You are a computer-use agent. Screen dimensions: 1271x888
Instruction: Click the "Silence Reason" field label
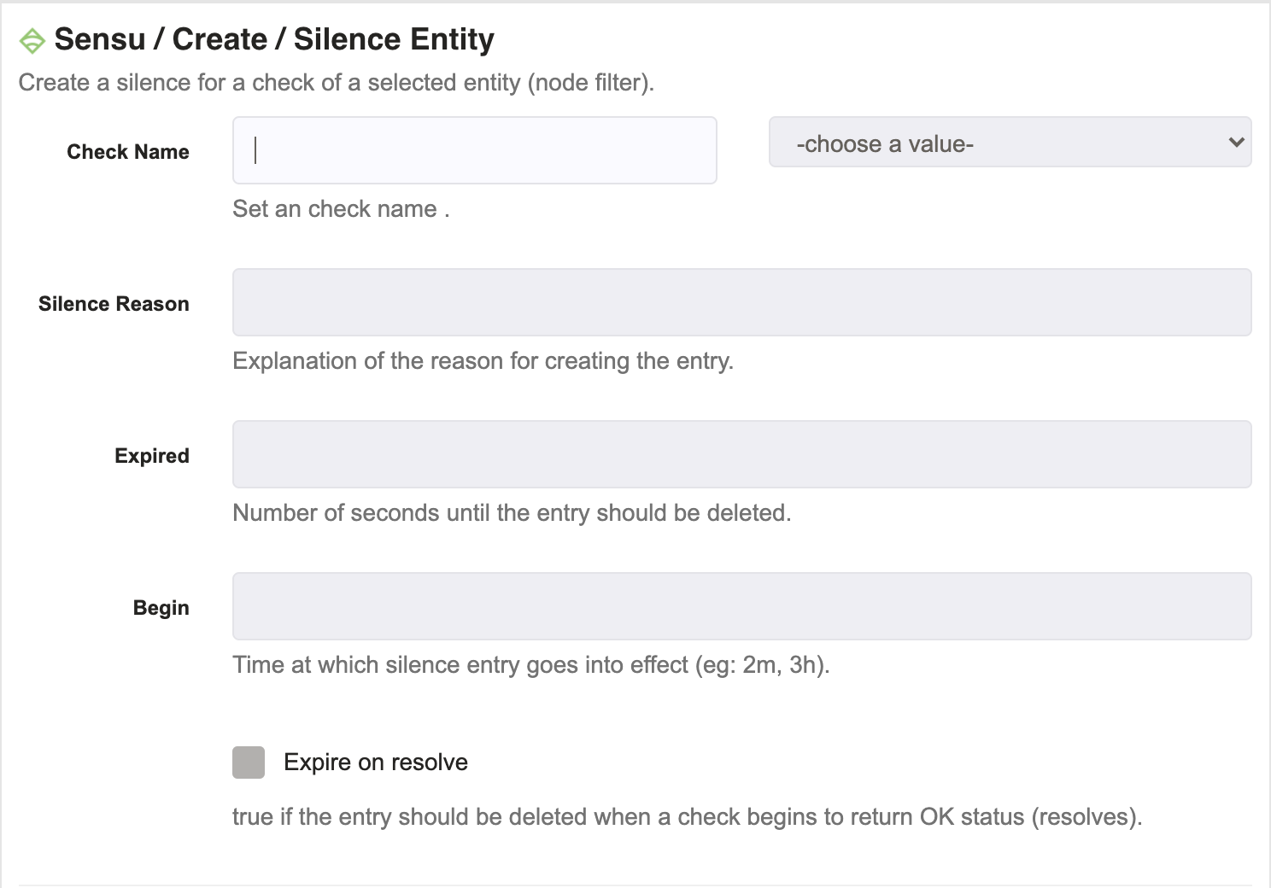pos(114,304)
